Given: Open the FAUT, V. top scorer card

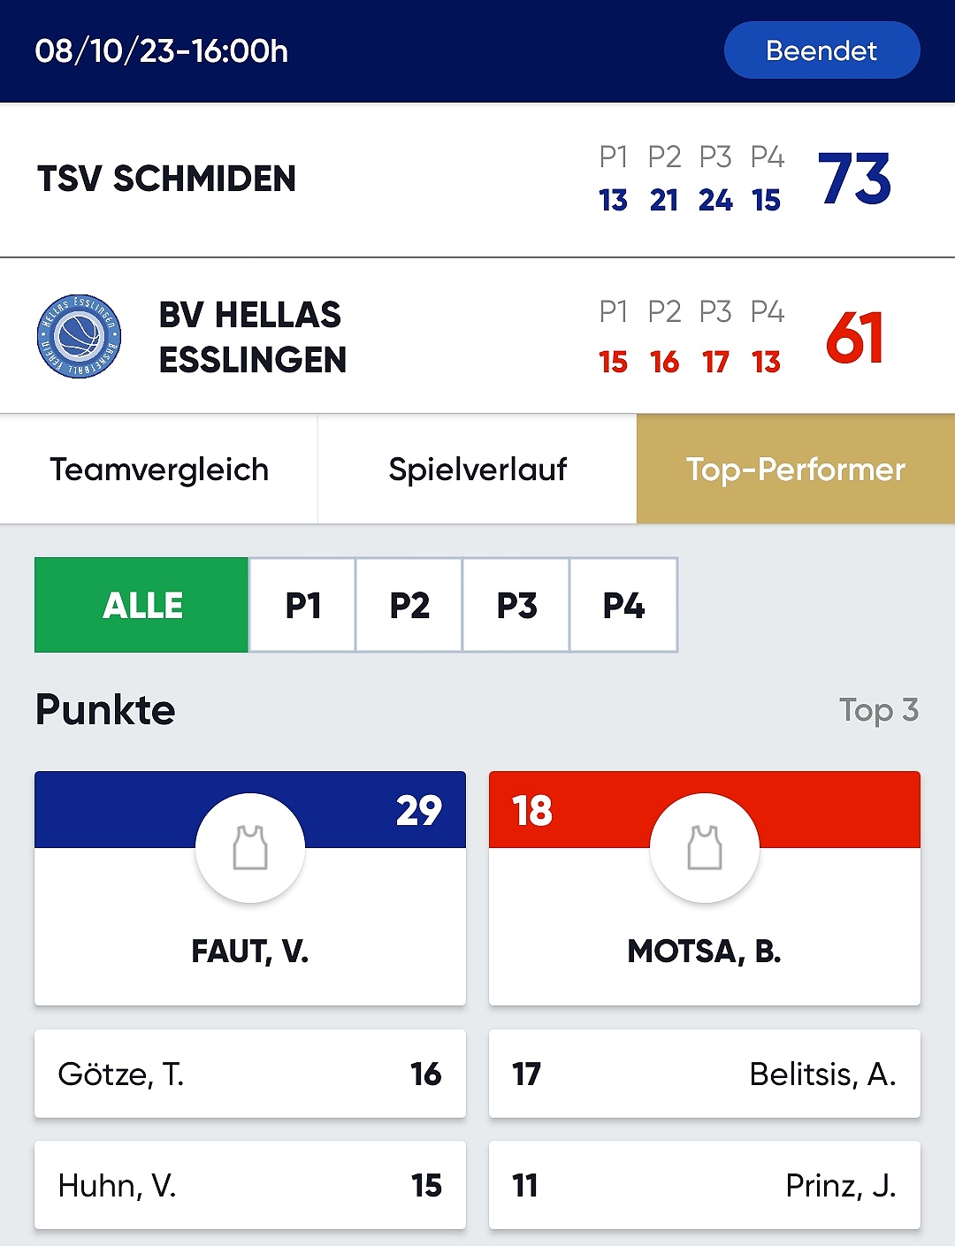Looking at the screenshot, I should point(250,888).
